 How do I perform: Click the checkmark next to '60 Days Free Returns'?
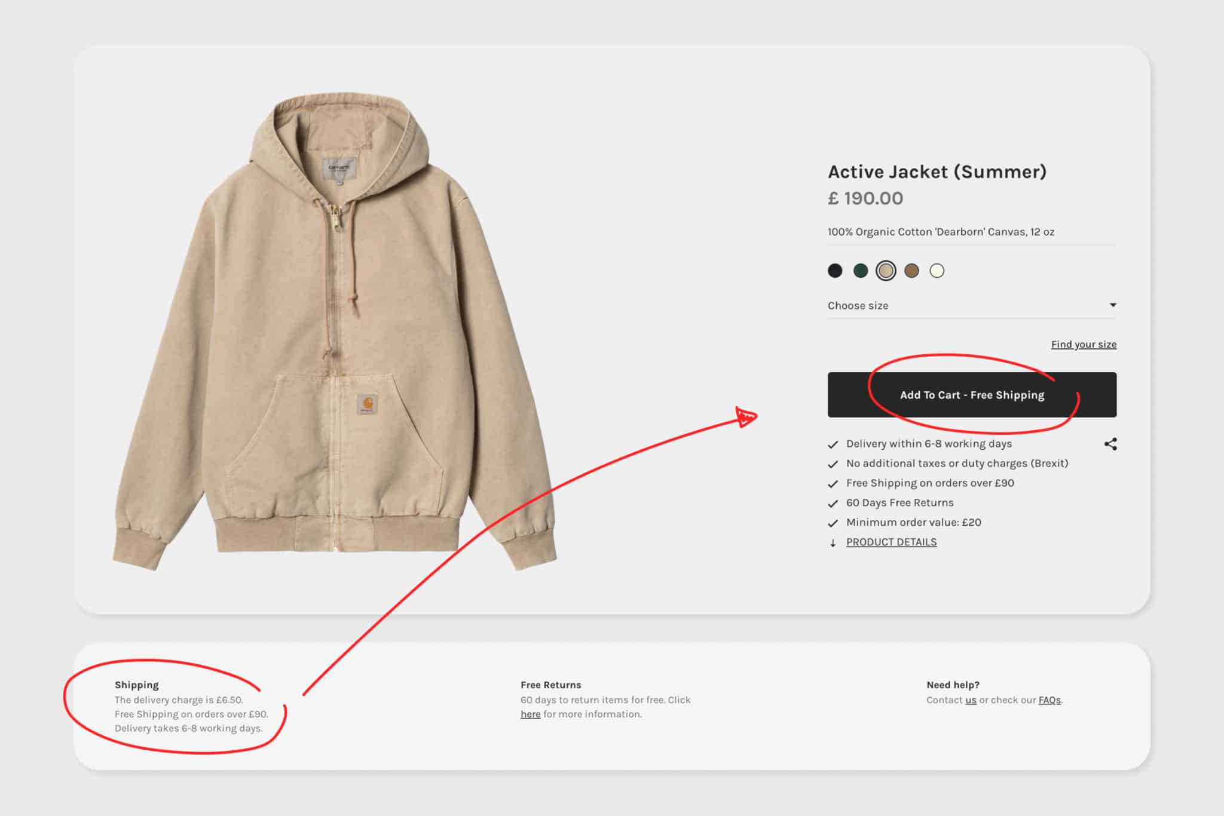click(833, 504)
